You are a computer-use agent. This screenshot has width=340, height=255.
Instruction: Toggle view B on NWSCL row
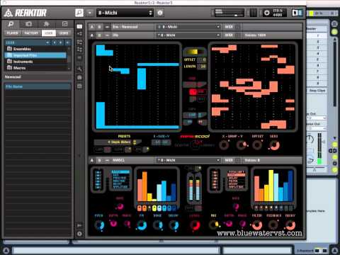pyautogui.click(x=99, y=160)
